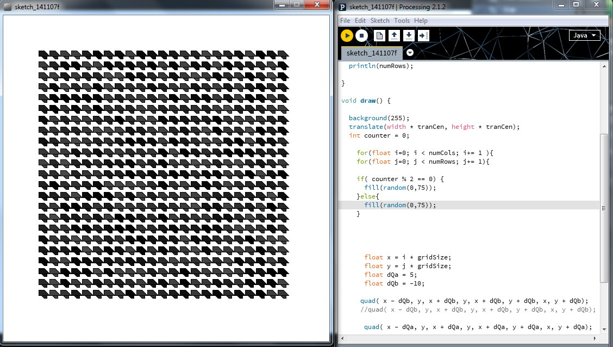Open the Java mode dropdown

click(584, 35)
